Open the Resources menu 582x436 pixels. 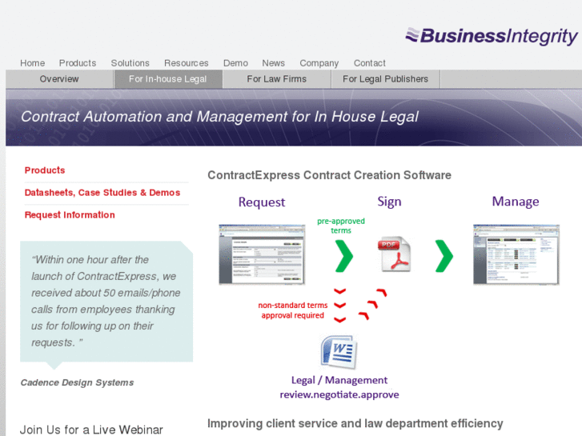tap(187, 63)
